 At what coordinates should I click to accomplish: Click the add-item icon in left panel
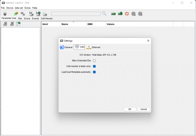point(18,24)
